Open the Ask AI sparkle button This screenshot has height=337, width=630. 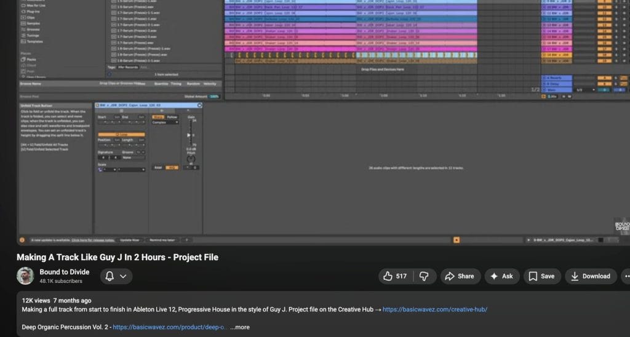501,276
